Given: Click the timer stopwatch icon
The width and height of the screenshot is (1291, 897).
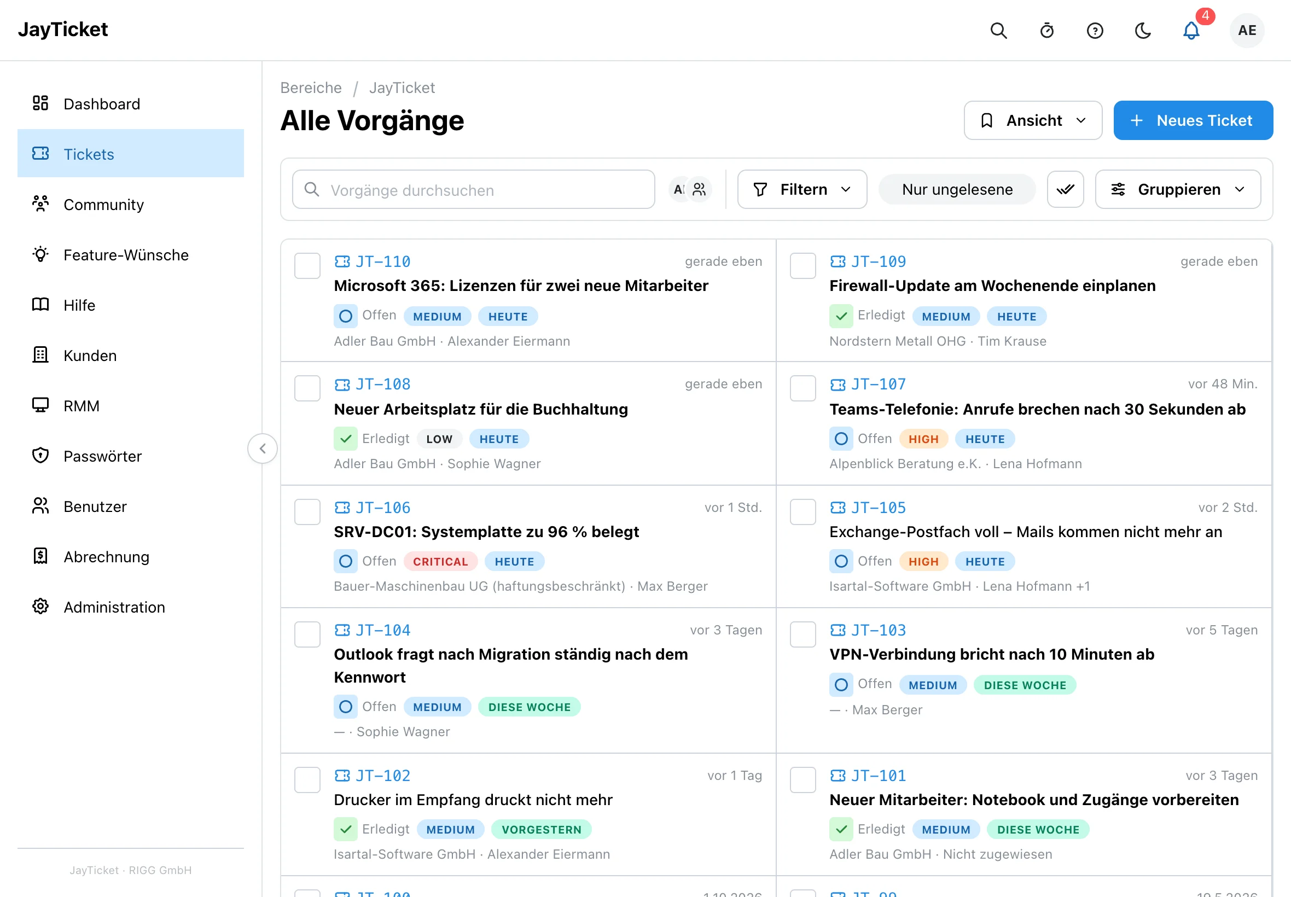Looking at the screenshot, I should click(x=1046, y=30).
